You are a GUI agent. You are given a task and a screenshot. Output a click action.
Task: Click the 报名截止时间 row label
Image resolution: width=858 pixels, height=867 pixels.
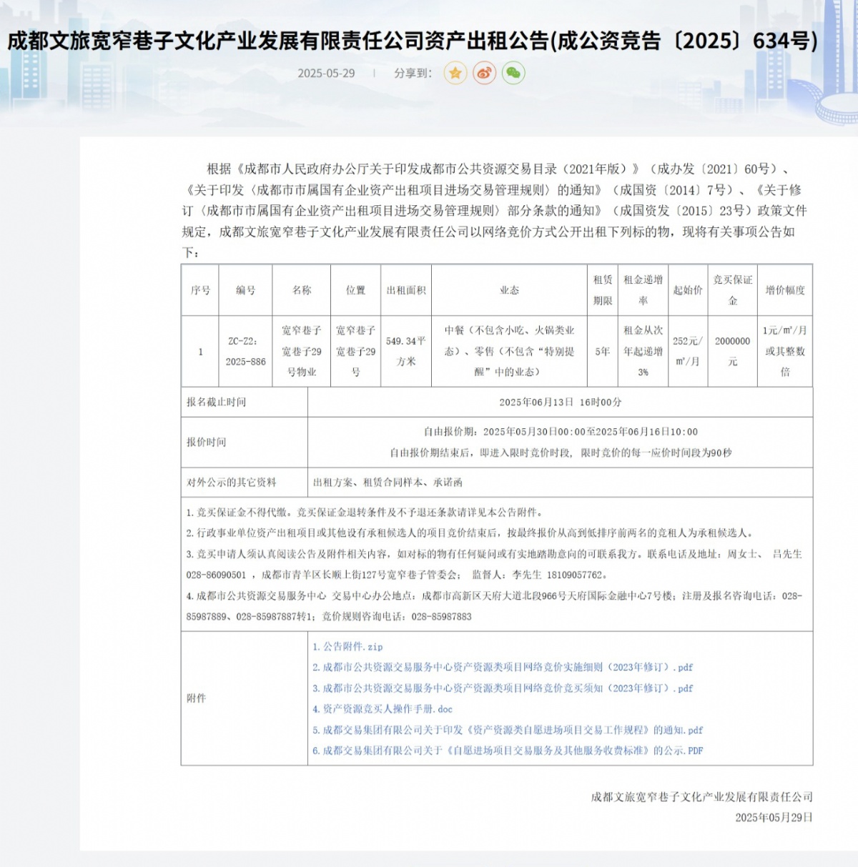216,402
